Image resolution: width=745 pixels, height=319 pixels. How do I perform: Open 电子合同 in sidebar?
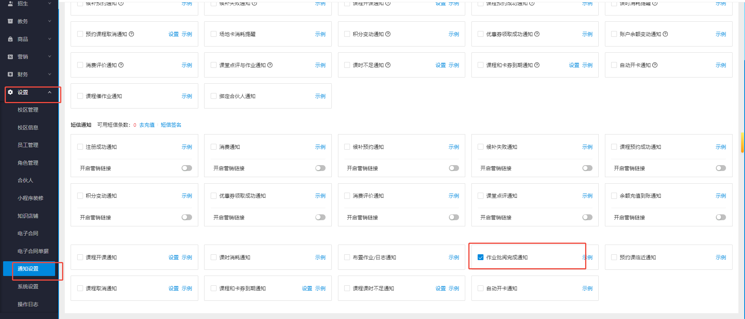[28, 233]
